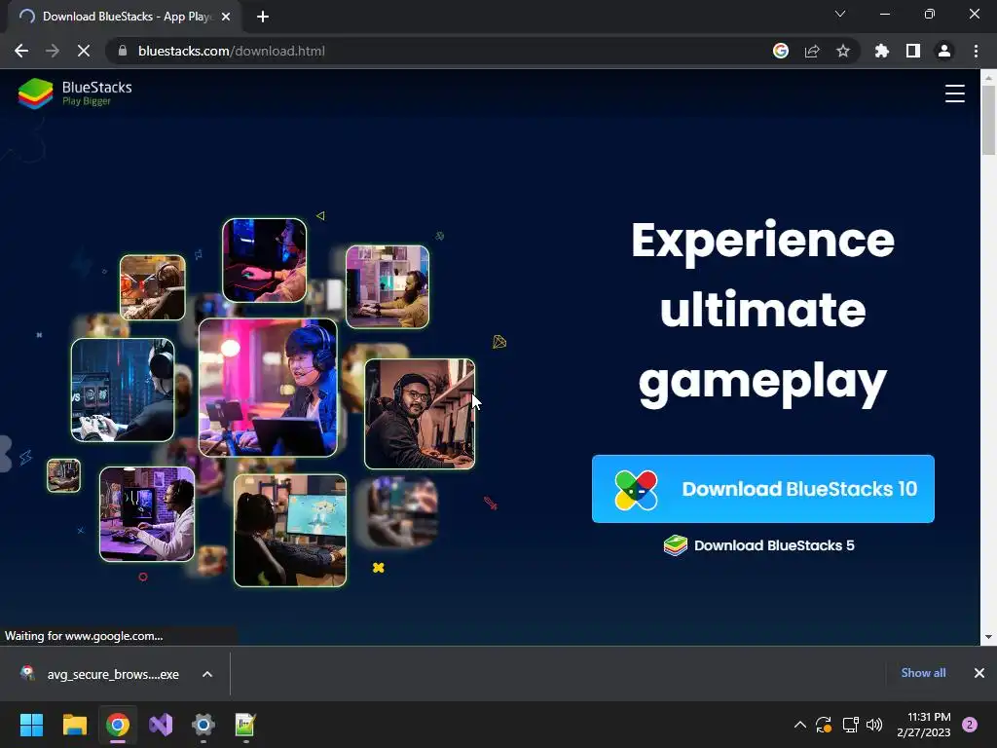Image resolution: width=997 pixels, height=748 pixels.
Task: Show hidden system tray icons
Action: [800, 725]
